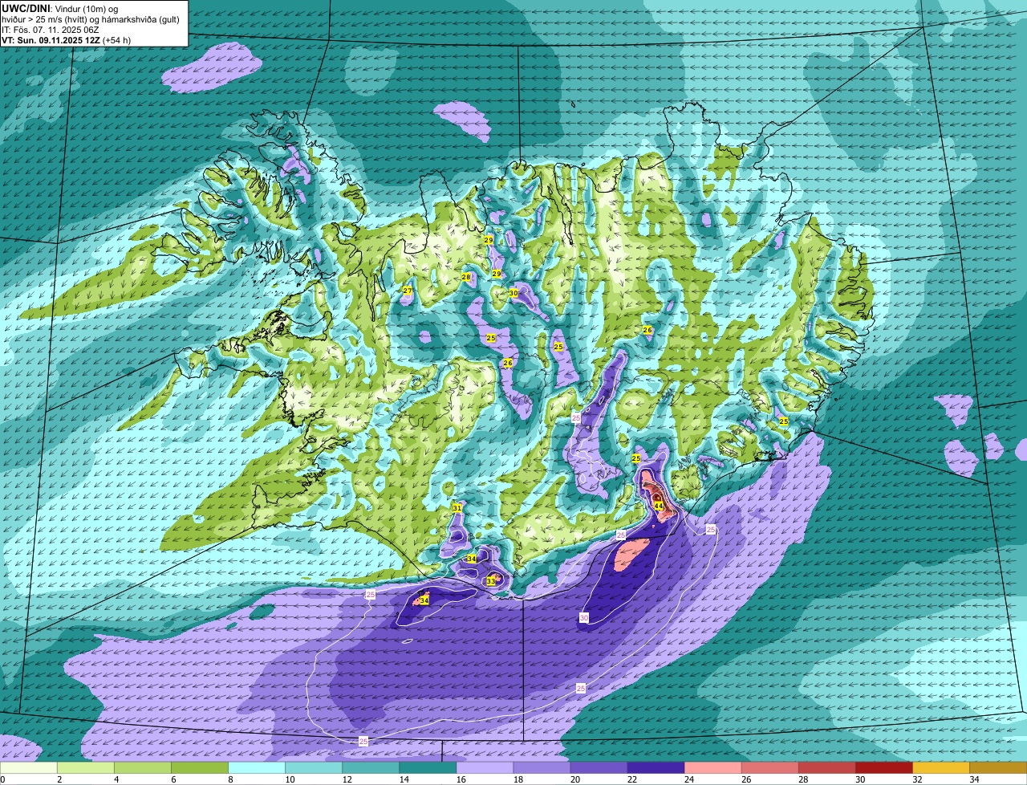Image resolution: width=1027 pixels, height=785 pixels.
Task: Click the yellow 30 gust label
Action: click(513, 293)
